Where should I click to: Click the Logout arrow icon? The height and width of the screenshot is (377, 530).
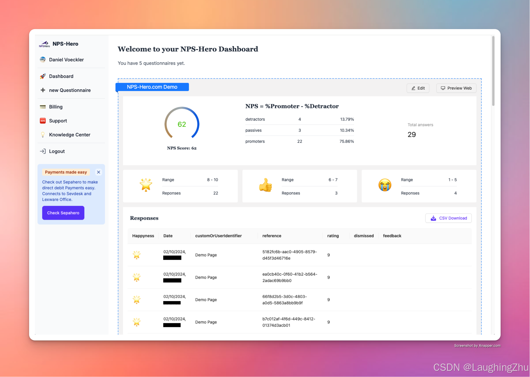click(x=43, y=151)
